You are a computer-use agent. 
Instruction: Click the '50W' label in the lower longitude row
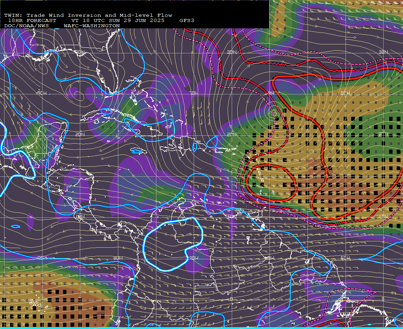pos(346,258)
